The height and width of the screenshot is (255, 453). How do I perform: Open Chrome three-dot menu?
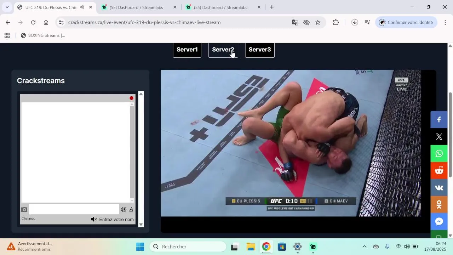(x=445, y=22)
